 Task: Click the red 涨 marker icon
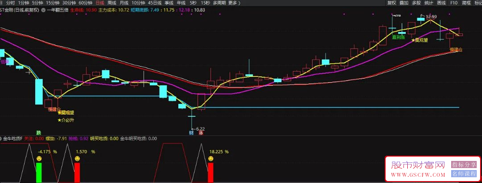coord(201,134)
